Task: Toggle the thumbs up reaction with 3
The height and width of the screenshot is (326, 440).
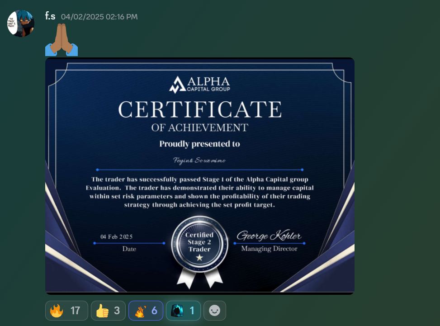Action: click(108, 311)
